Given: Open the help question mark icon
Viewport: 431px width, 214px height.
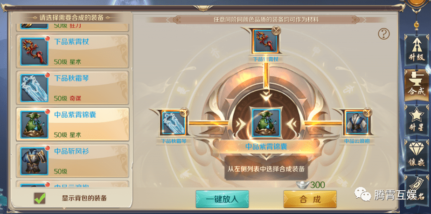Looking at the screenshot, I should (384, 34).
